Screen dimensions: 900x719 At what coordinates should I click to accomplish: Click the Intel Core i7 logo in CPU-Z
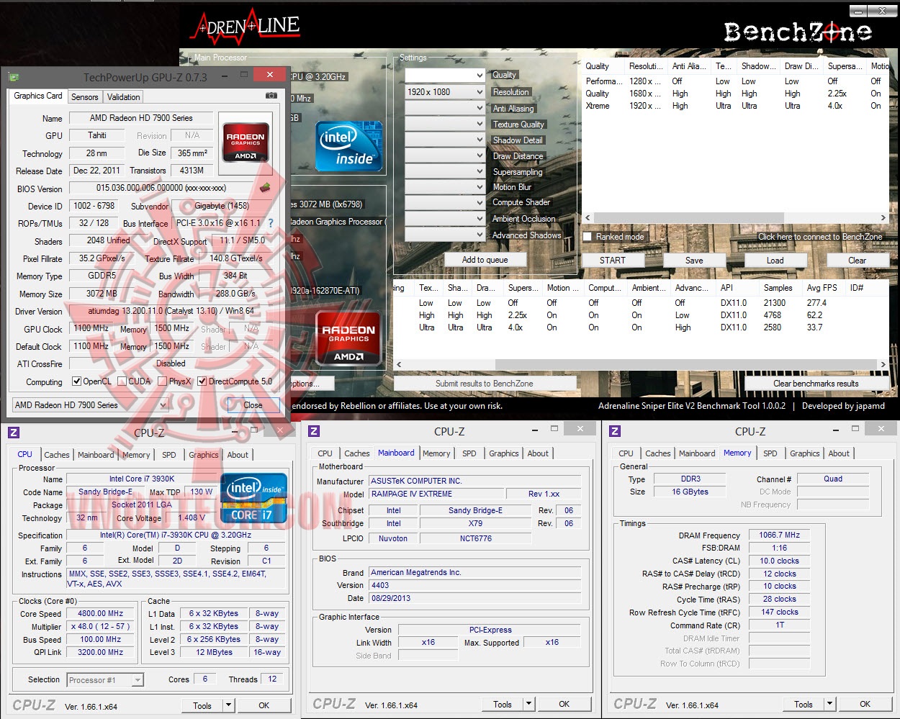coord(253,498)
